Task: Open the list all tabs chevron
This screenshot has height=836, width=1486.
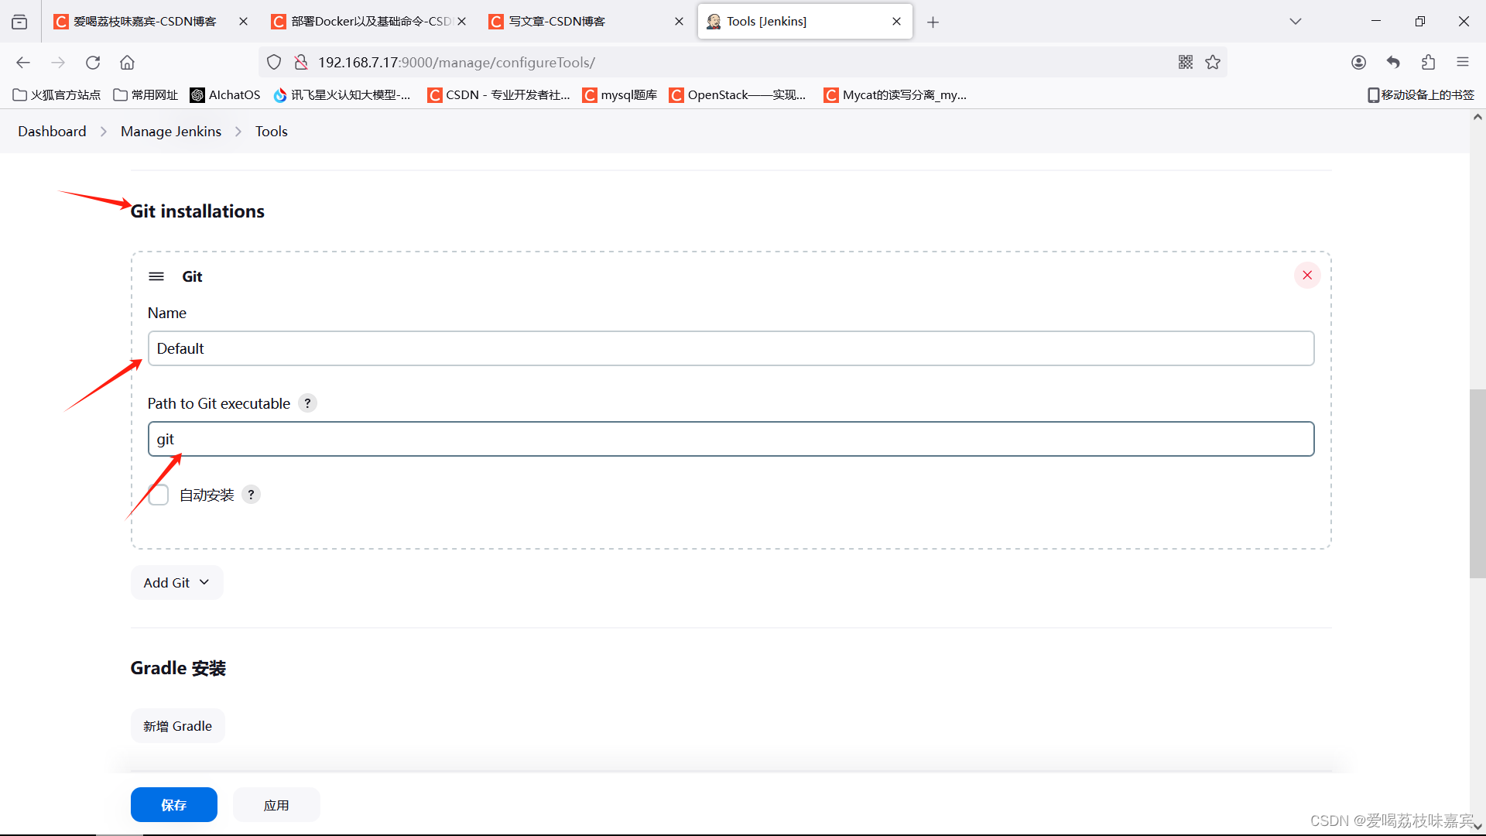Action: 1296,22
